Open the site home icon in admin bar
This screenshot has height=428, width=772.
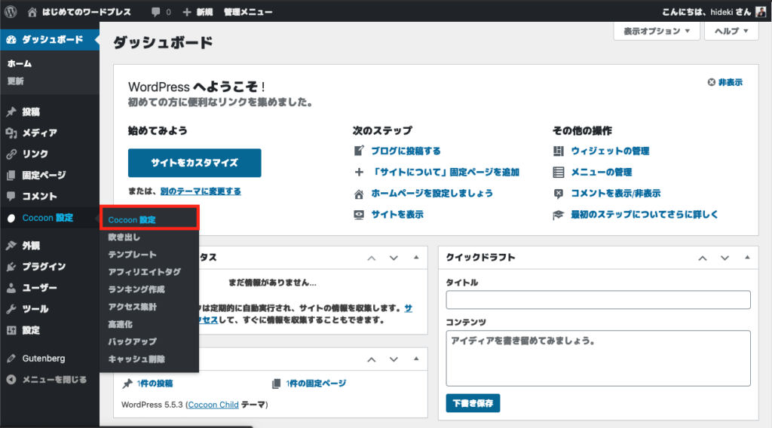[32, 12]
